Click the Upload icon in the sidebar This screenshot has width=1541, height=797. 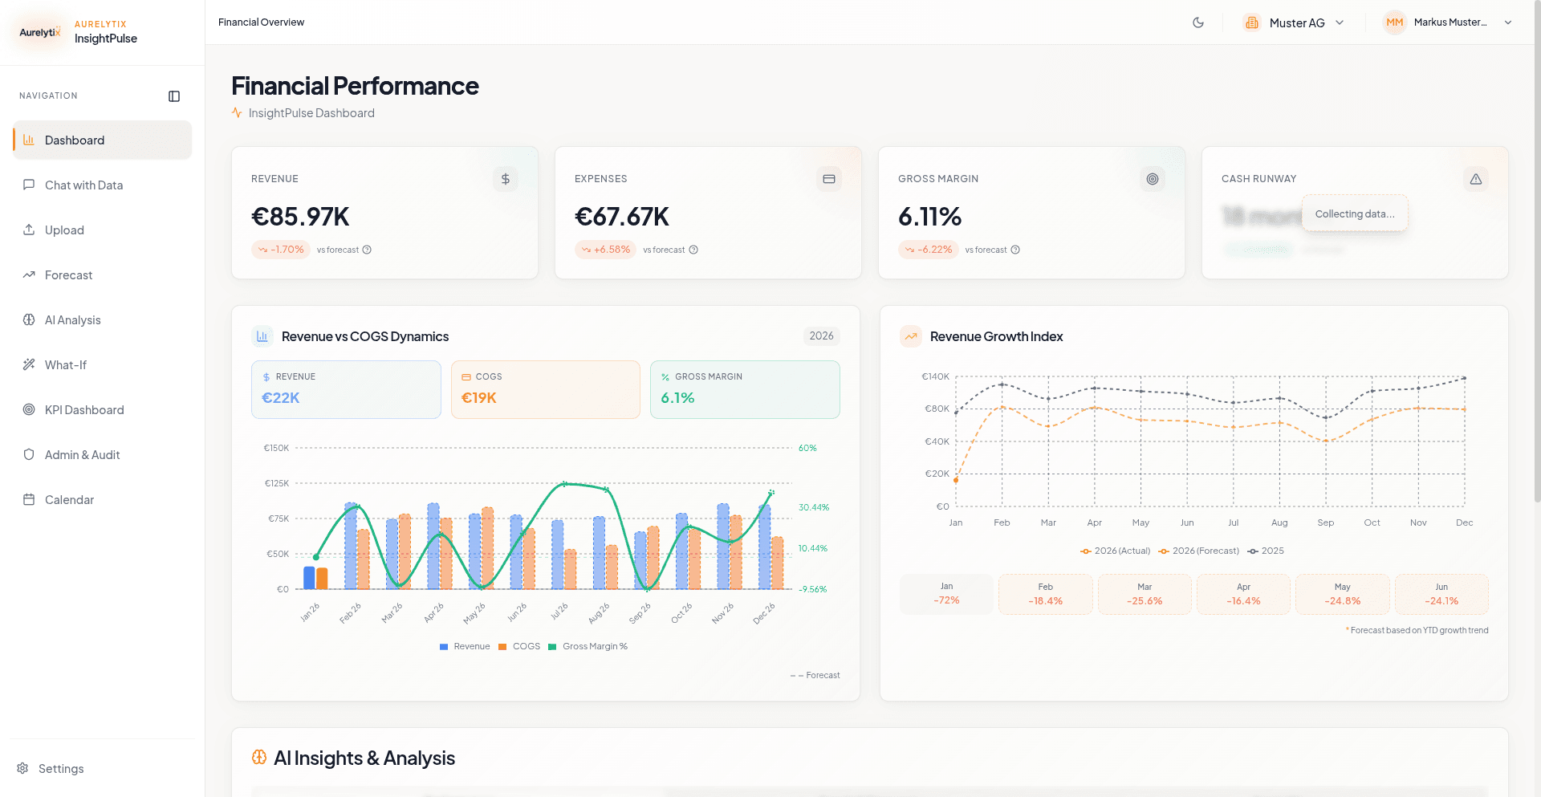click(x=29, y=230)
